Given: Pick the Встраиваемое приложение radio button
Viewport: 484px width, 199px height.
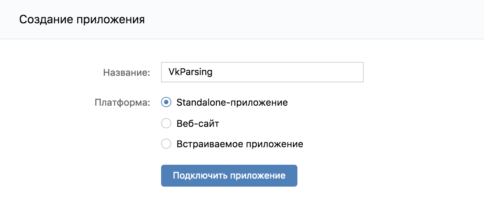Looking at the screenshot, I should coord(166,144).
